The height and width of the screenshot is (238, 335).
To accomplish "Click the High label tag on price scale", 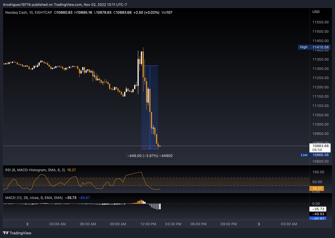I will pos(303,47).
